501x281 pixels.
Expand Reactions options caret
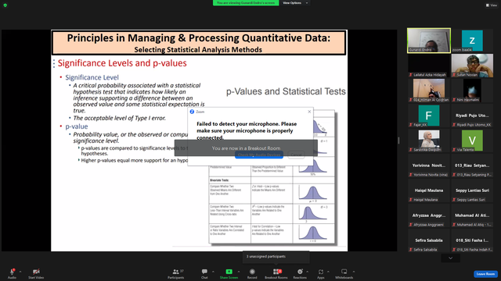(x=307, y=272)
